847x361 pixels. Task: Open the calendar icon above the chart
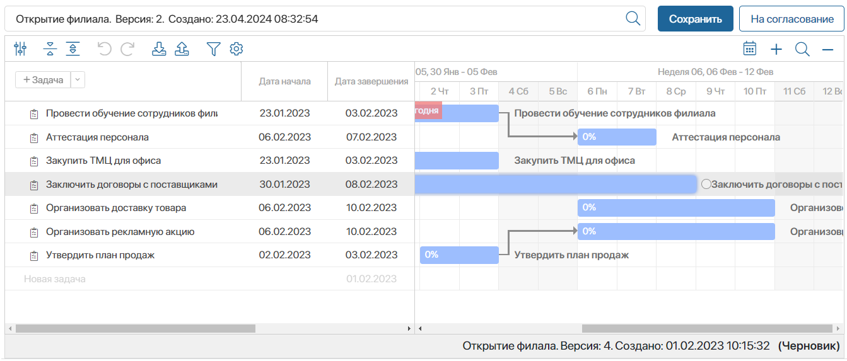(750, 49)
